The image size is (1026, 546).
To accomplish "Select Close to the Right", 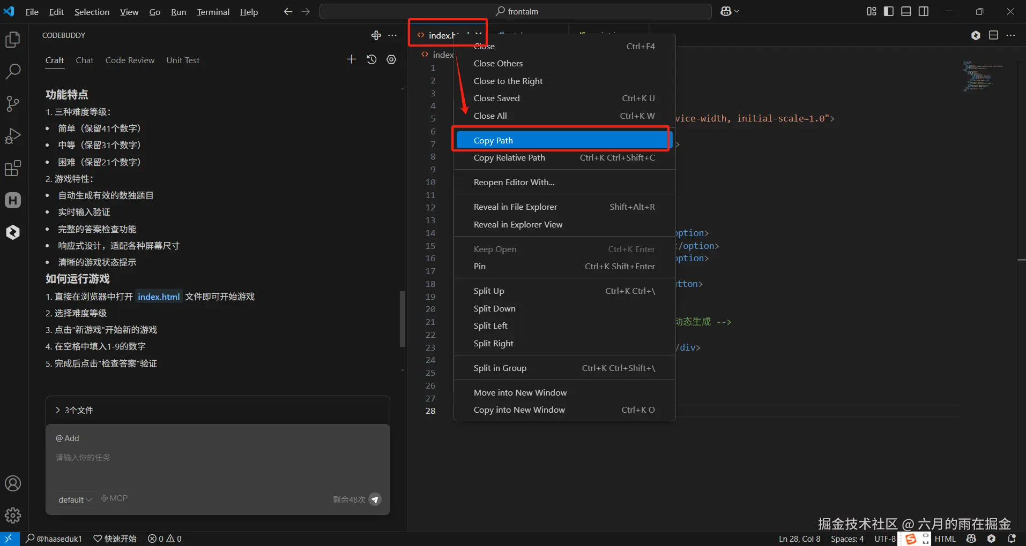I will tap(564, 81).
